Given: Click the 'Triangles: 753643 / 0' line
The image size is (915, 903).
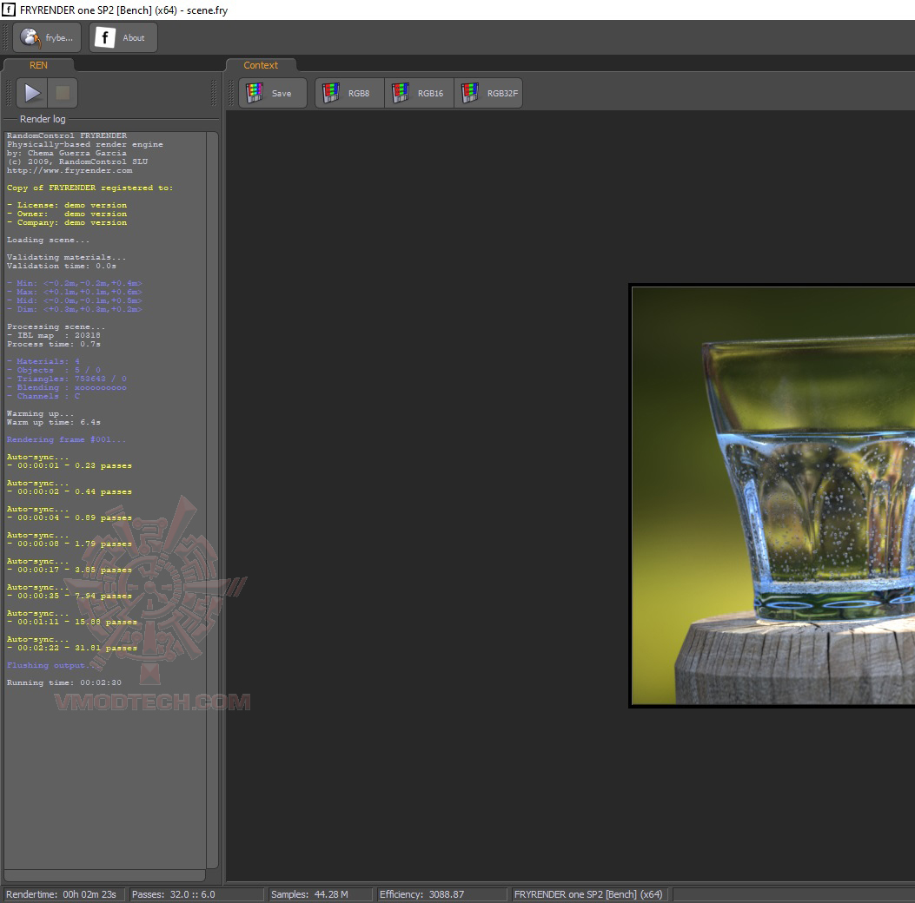Looking at the screenshot, I should 67,379.
